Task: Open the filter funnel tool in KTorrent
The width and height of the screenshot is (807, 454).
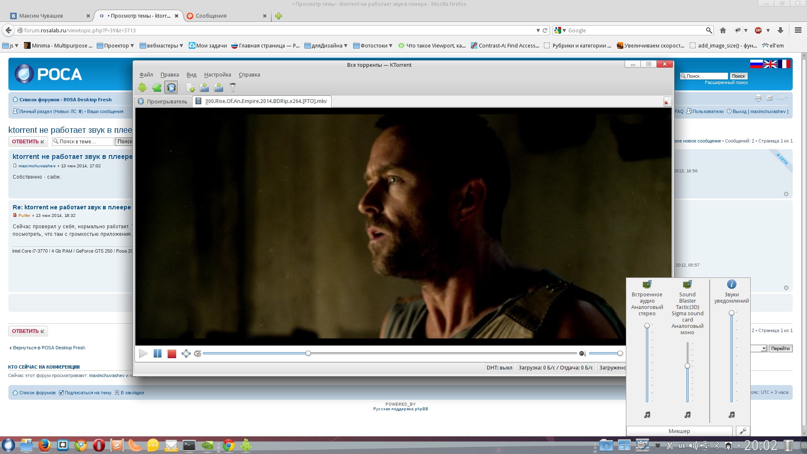Action: (233, 87)
